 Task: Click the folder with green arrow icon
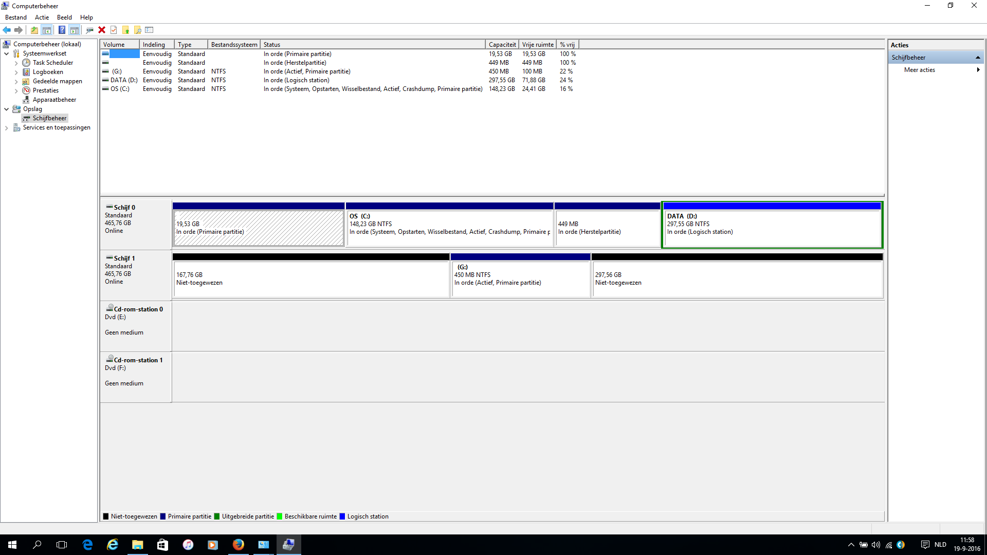coord(125,30)
